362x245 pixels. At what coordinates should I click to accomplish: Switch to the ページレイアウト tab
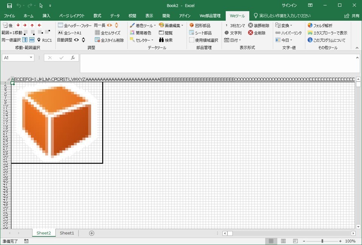click(72, 16)
